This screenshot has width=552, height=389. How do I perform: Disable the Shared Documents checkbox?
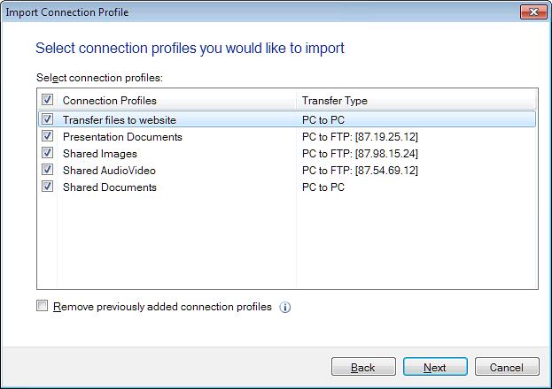point(47,187)
